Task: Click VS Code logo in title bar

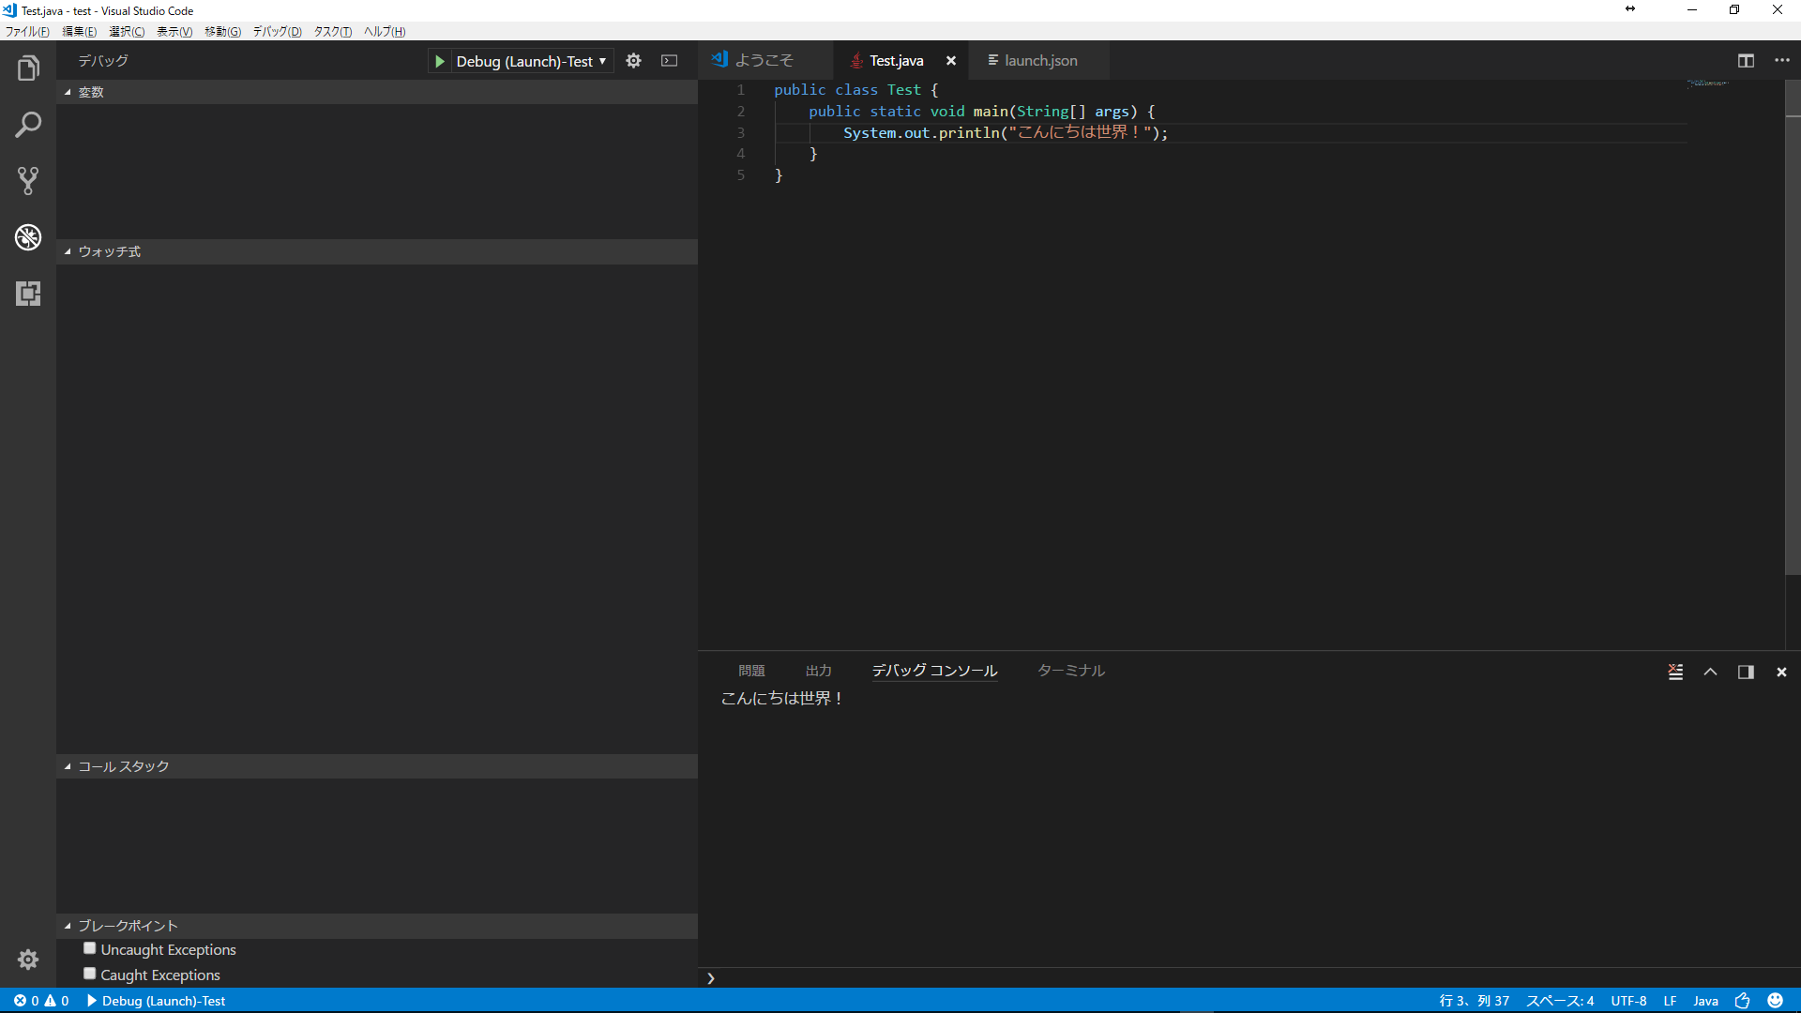Action: (9, 10)
